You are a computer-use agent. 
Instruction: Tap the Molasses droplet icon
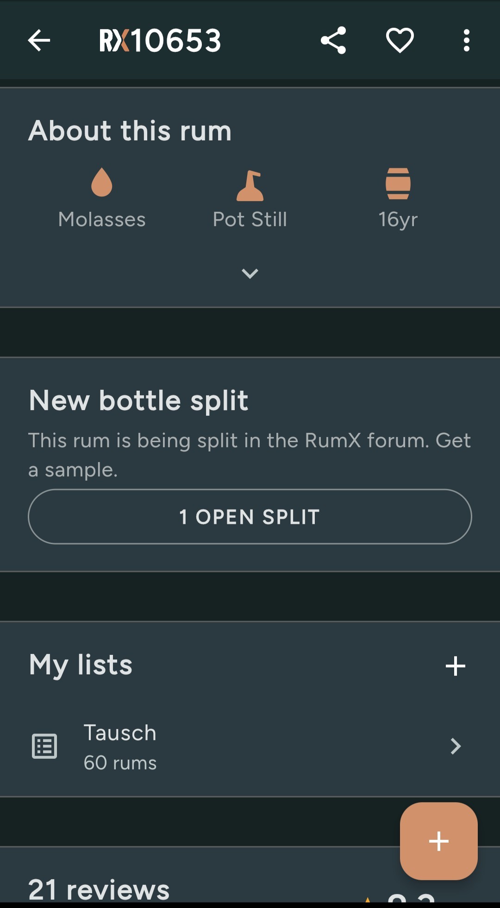point(102,183)
